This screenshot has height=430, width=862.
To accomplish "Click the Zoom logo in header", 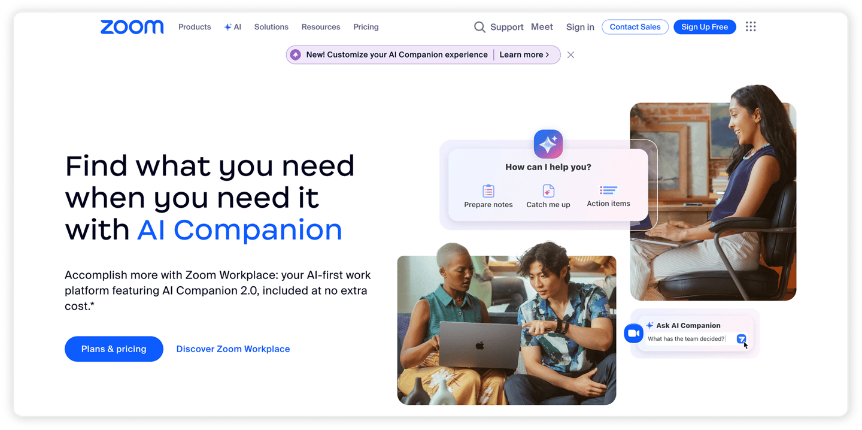I will [132, 27].
